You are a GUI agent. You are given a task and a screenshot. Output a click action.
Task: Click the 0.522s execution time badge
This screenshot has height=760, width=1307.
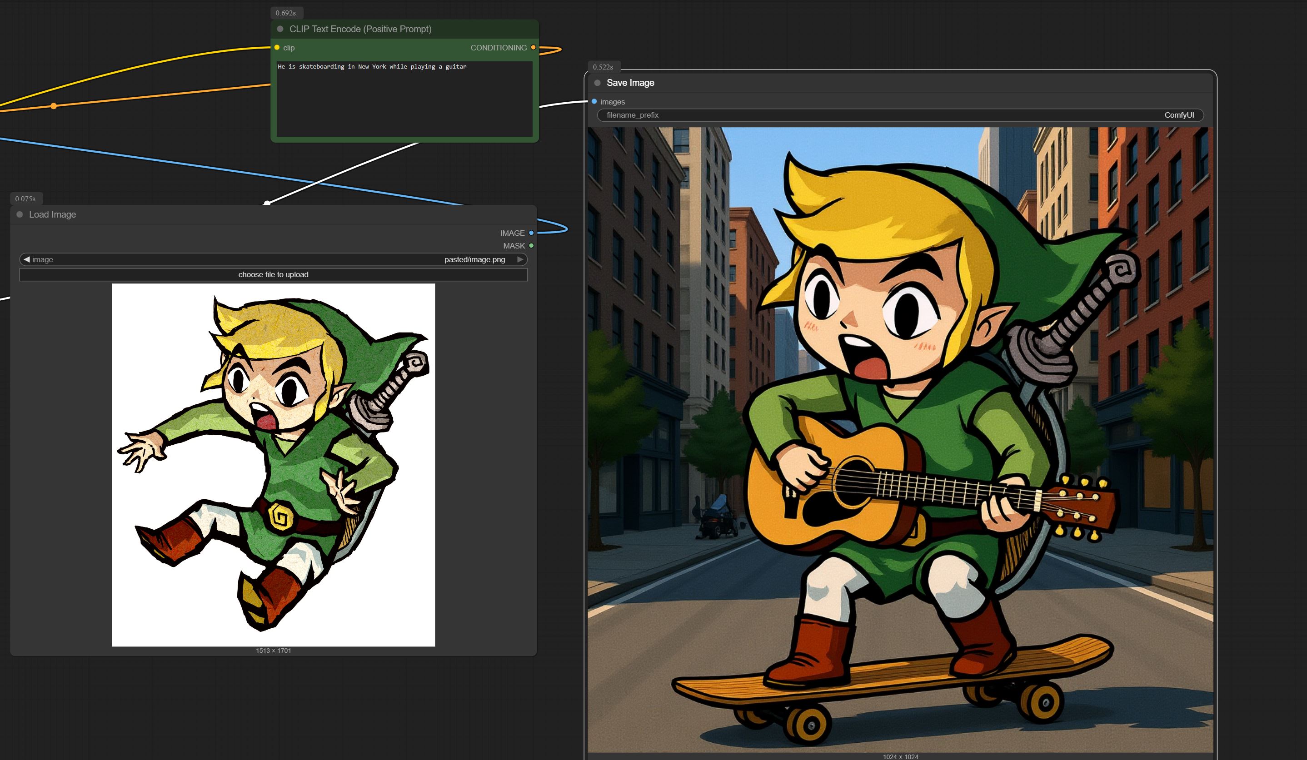click(603, 67)
